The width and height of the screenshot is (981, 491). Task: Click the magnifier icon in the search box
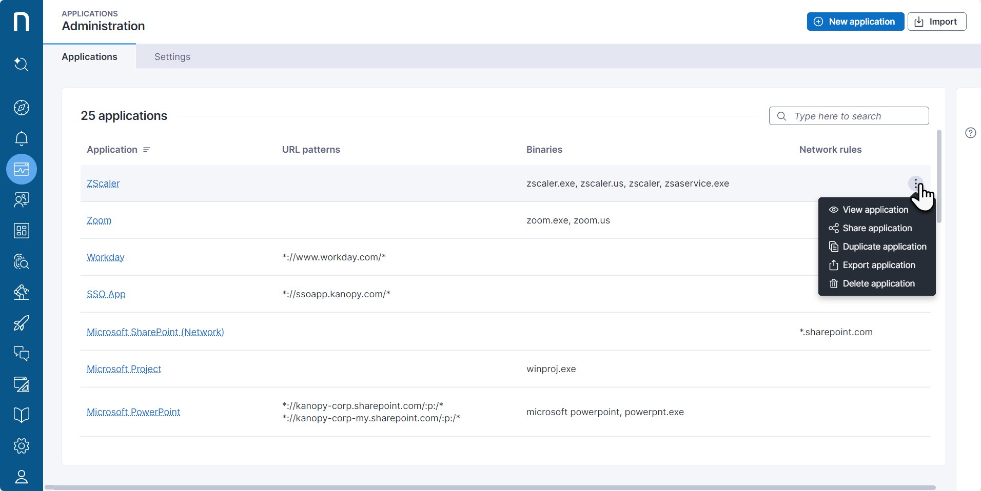pos(781,116)
